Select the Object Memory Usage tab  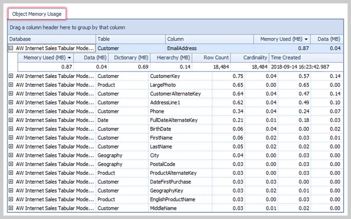pyautogui.click(x=37, y=14)
